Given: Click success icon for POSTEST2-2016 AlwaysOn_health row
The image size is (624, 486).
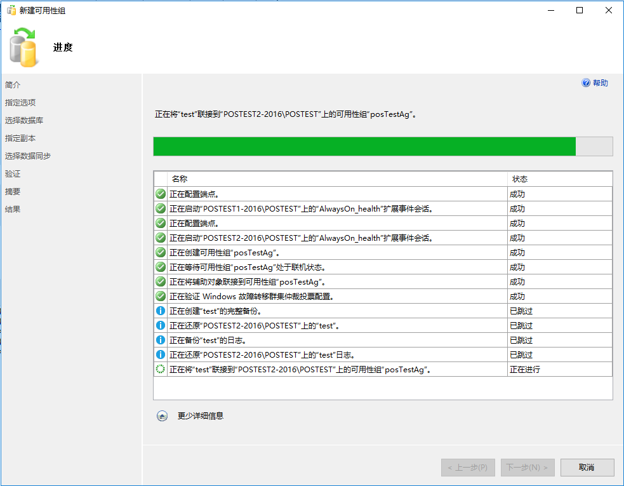Looking at the screenshot, I should tap(161, 238).
